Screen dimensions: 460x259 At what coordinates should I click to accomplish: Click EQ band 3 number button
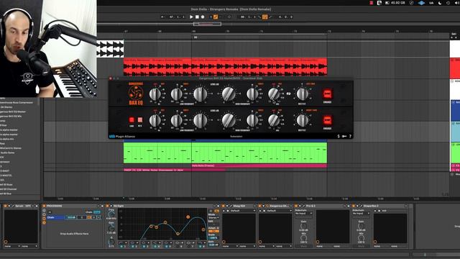[144, 246]
